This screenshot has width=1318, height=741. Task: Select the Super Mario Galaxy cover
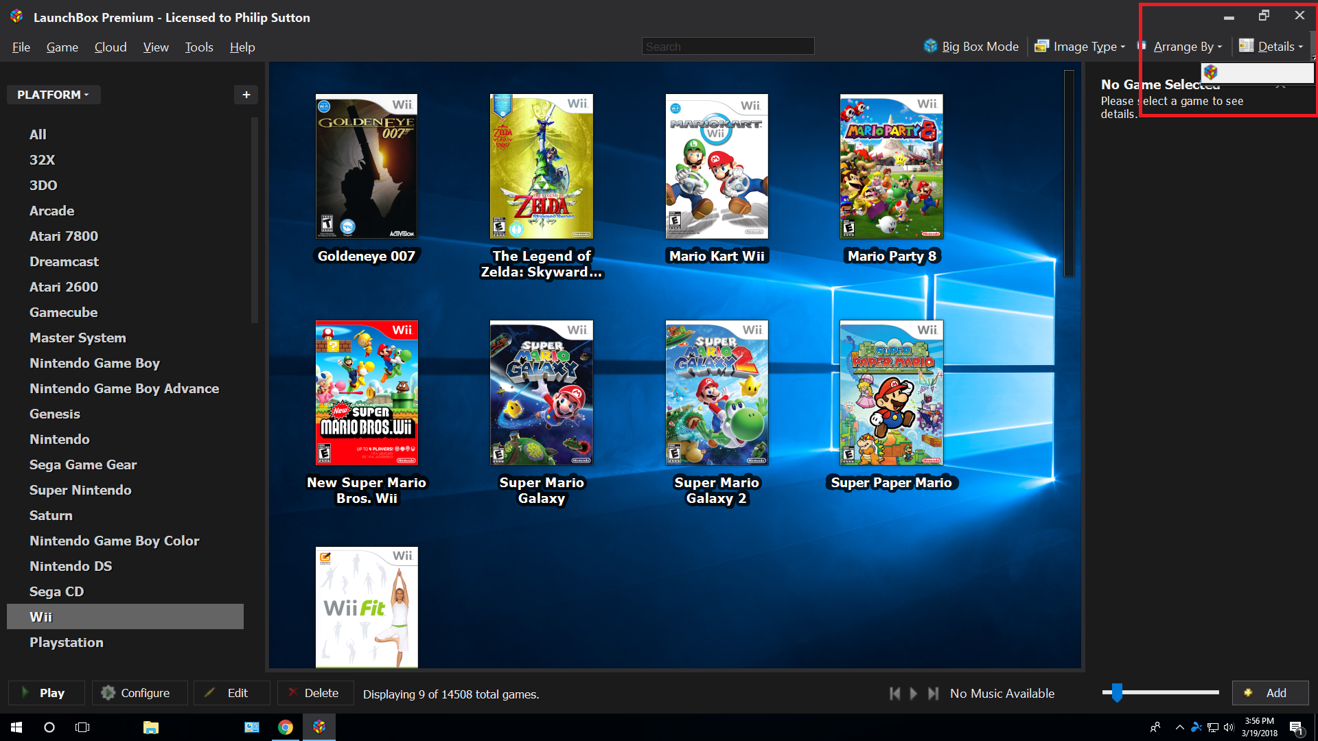click(x=542, y=393)
